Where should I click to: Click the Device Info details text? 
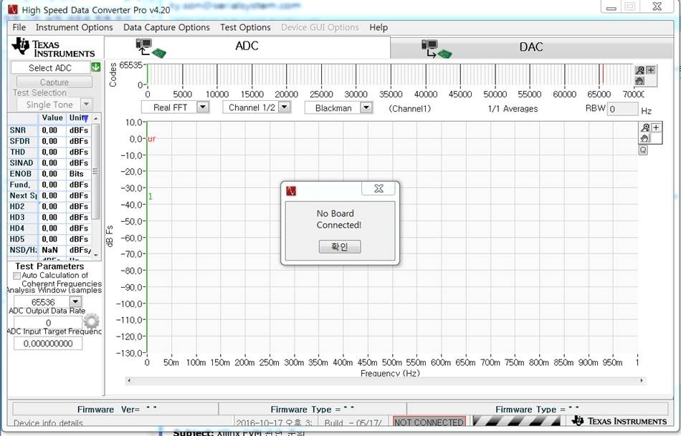[48, 423]
